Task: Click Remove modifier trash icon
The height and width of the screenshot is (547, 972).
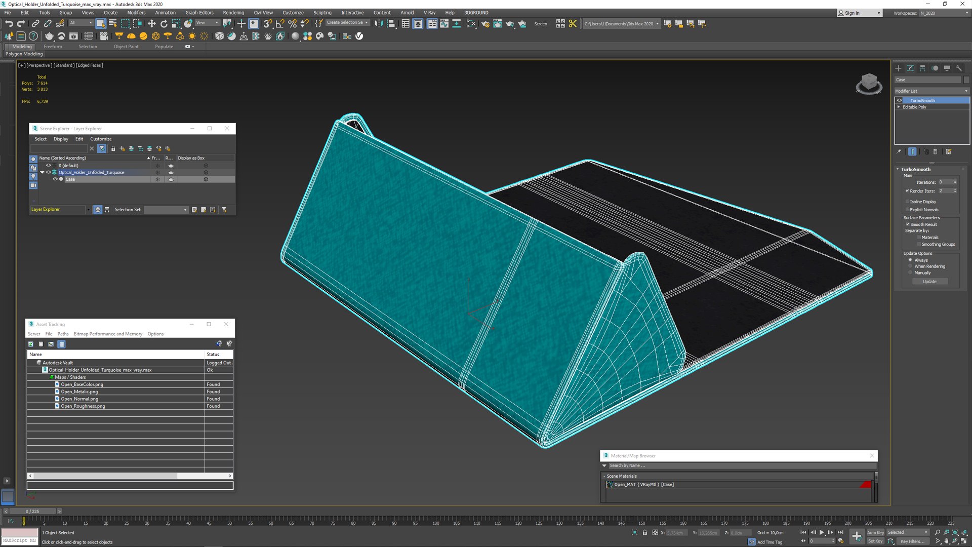Action: (x=935, y=151)
